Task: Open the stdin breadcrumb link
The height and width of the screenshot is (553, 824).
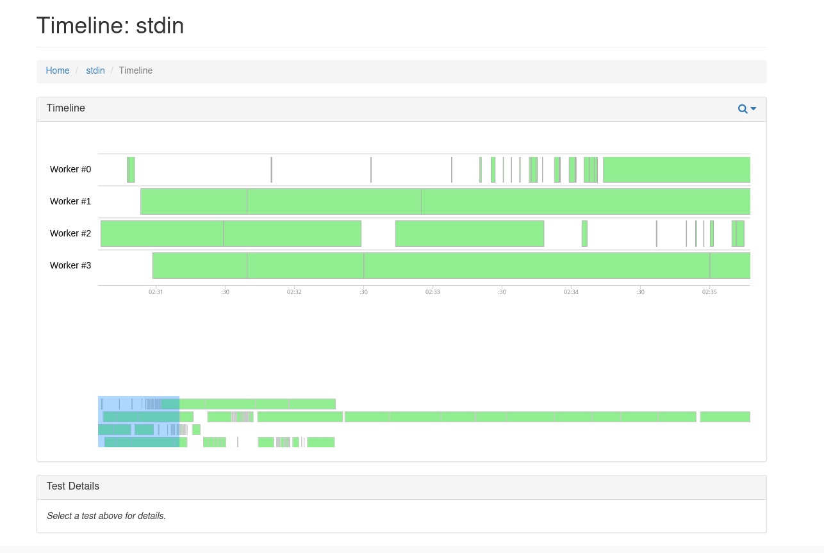Action: 95,70
